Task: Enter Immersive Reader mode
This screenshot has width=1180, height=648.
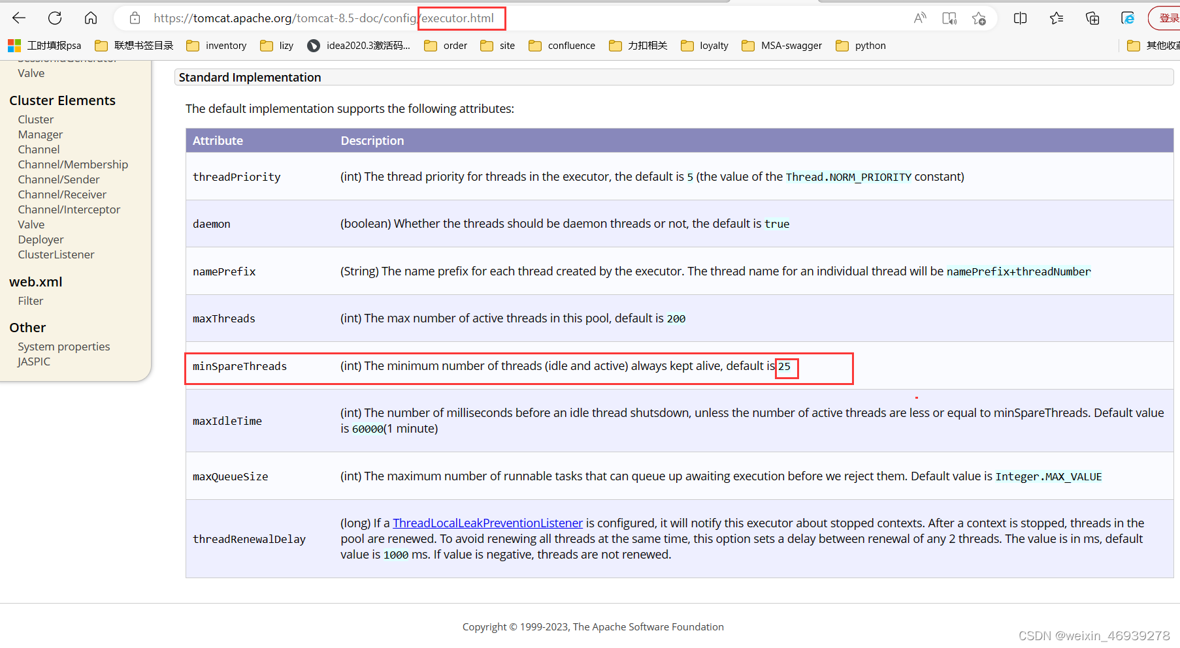Action: click(x=949, y=18)
